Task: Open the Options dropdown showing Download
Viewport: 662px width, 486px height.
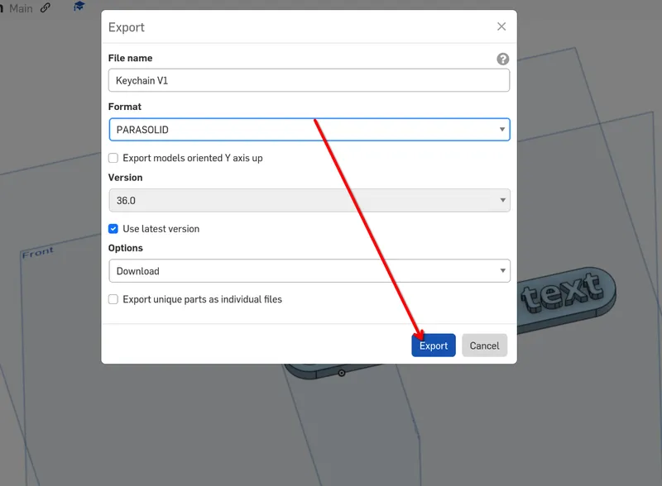Action: [x=309, y=271]
